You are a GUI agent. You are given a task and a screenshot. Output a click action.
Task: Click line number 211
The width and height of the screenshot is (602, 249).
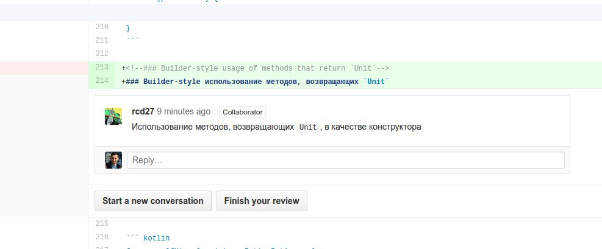[x=102, y=41]
